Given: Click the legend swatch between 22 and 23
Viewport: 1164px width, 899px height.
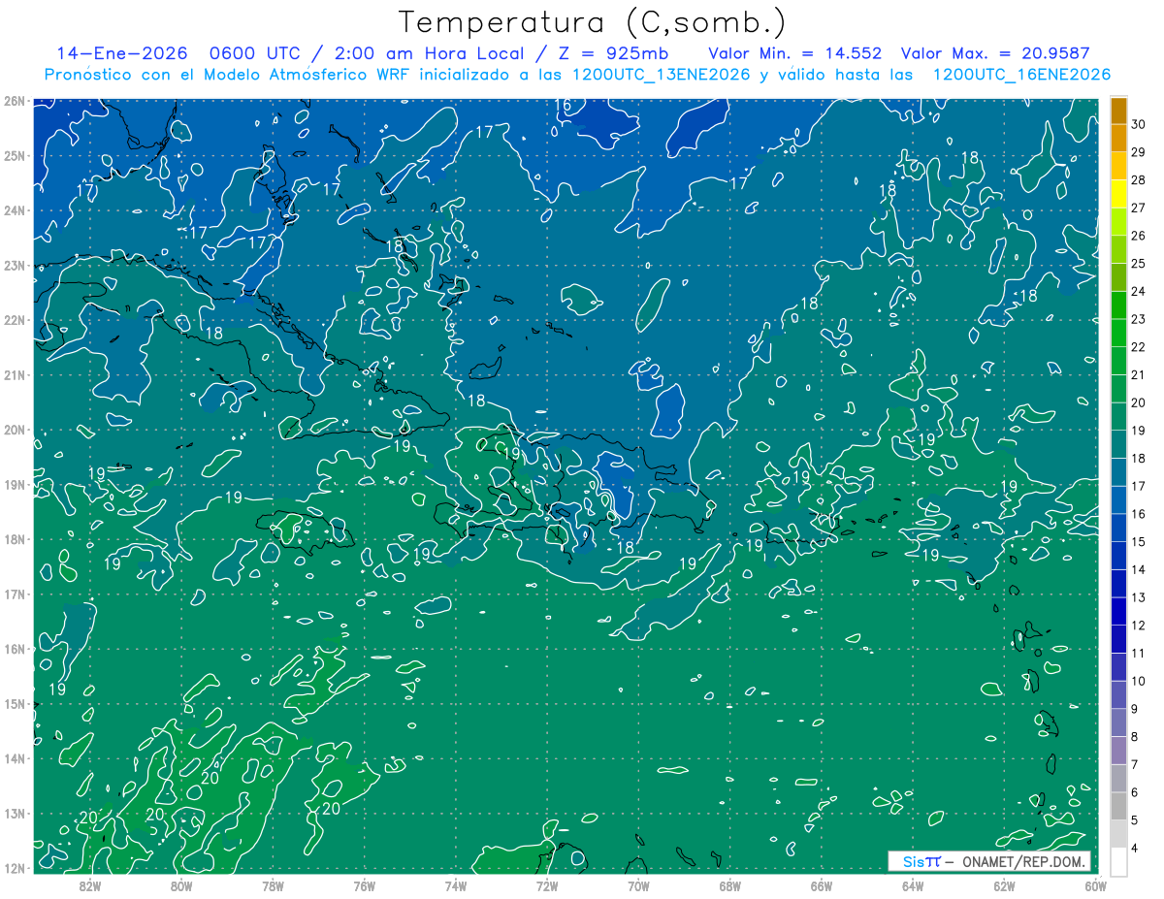Looking at the screenshot, I should click(x=1118, y=333).
